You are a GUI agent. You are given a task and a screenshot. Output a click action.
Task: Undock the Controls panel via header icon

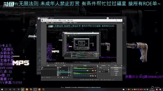pos(121,66)
